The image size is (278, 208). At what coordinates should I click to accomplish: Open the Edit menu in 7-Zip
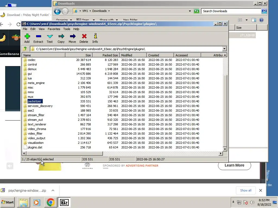click(33, 29)
